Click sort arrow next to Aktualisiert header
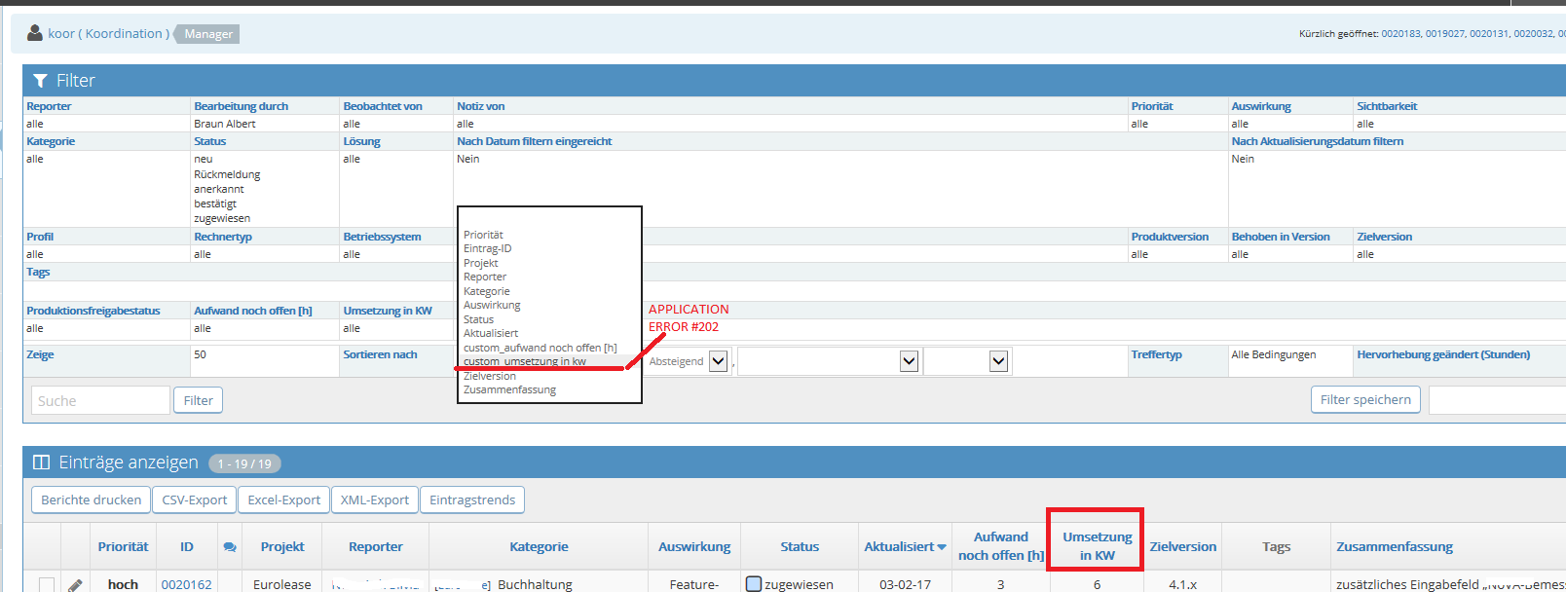 [942, 547]
